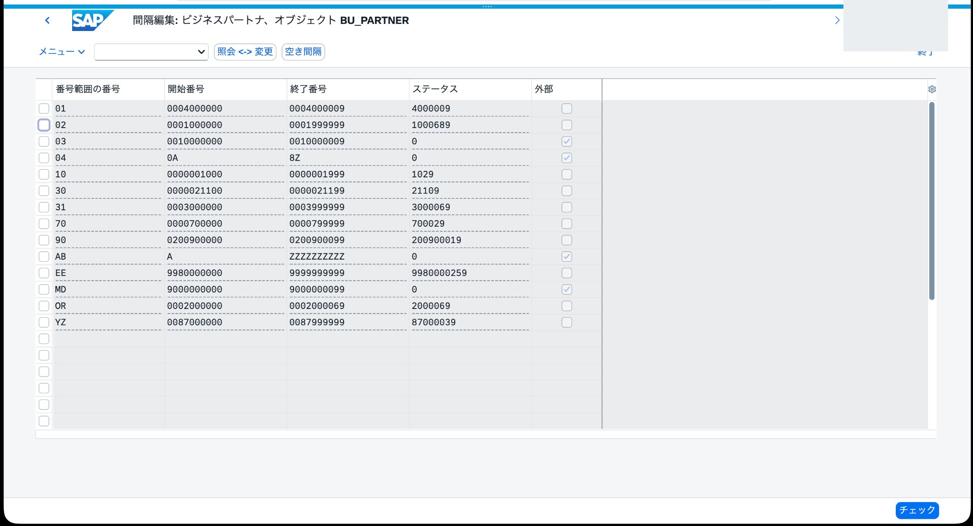Click the チェック button
Image resolution: width=973 pixels, height=526 pixels.
click(x=917, y=510)
